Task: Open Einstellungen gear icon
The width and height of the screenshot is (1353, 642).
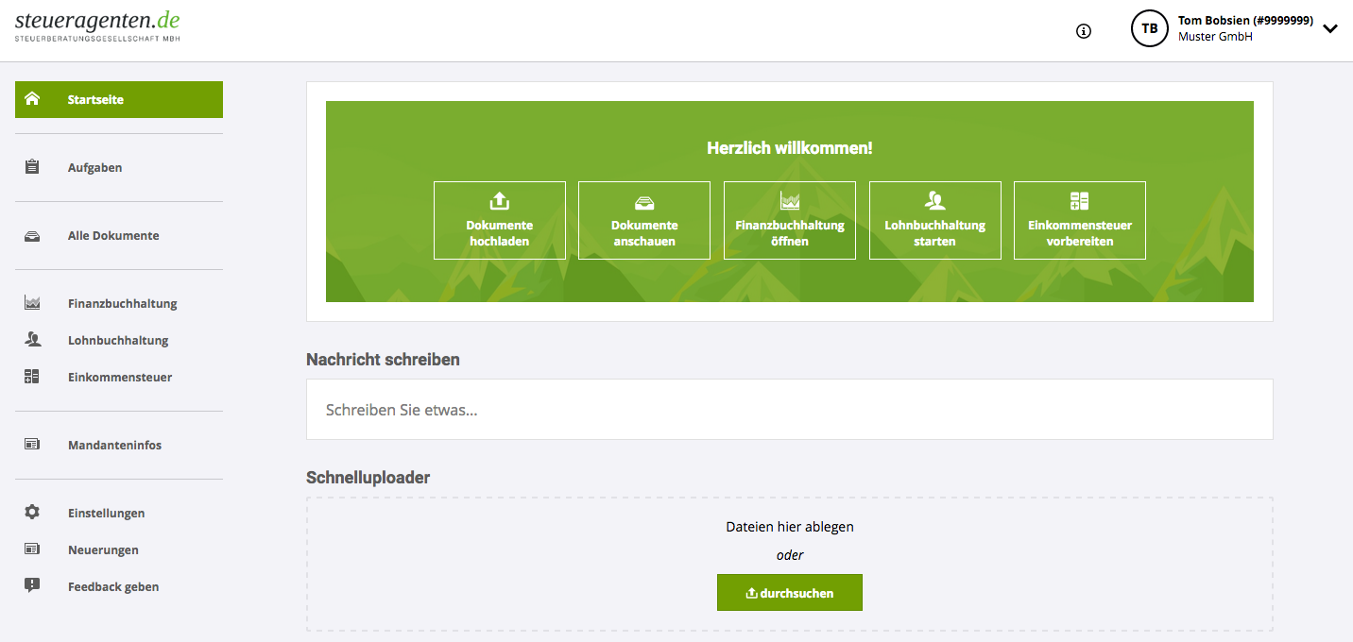Action: [32, 513]
